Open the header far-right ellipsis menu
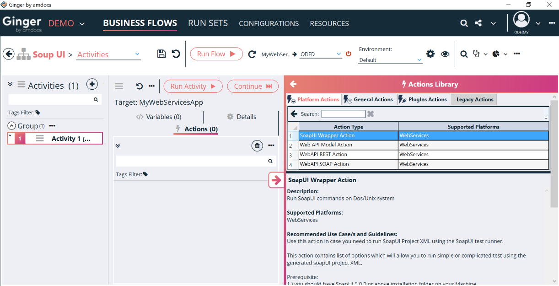The height and width of the screenshot is (286, 559). coord(552,23)
